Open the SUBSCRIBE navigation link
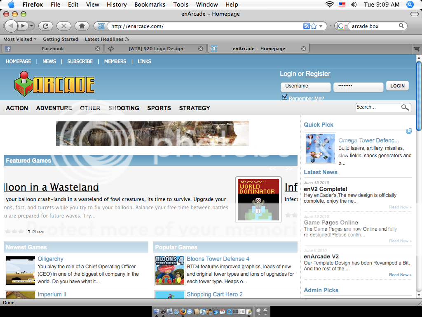Screen dimensions: 422x317 (x=80, y=62)
